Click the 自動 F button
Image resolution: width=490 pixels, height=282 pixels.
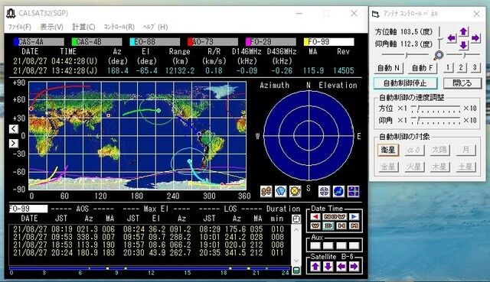[423, 68]
